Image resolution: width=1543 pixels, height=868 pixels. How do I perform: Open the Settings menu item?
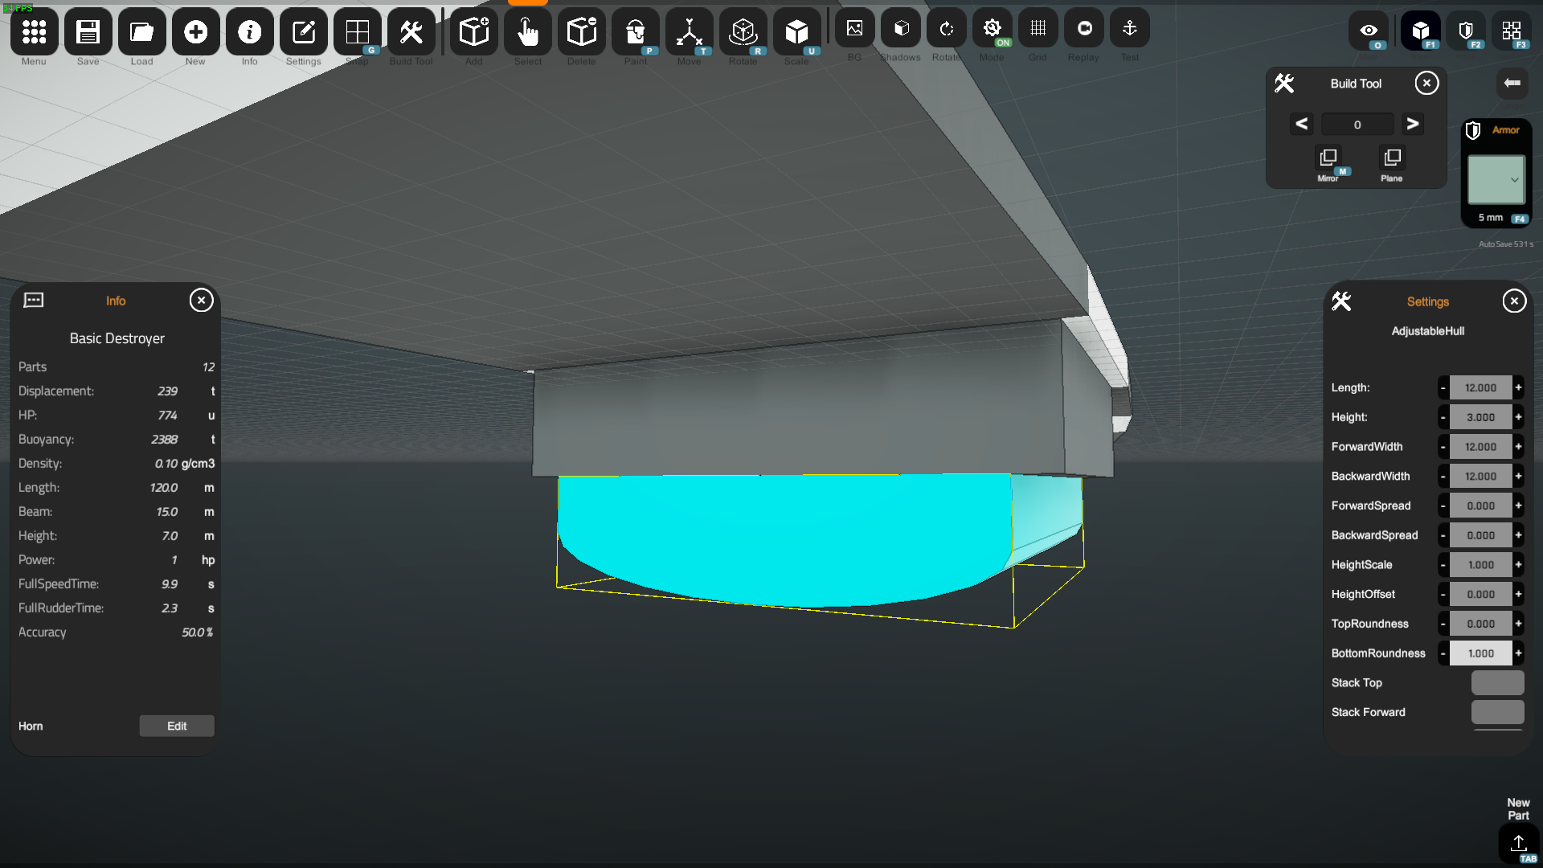point(303,33)
